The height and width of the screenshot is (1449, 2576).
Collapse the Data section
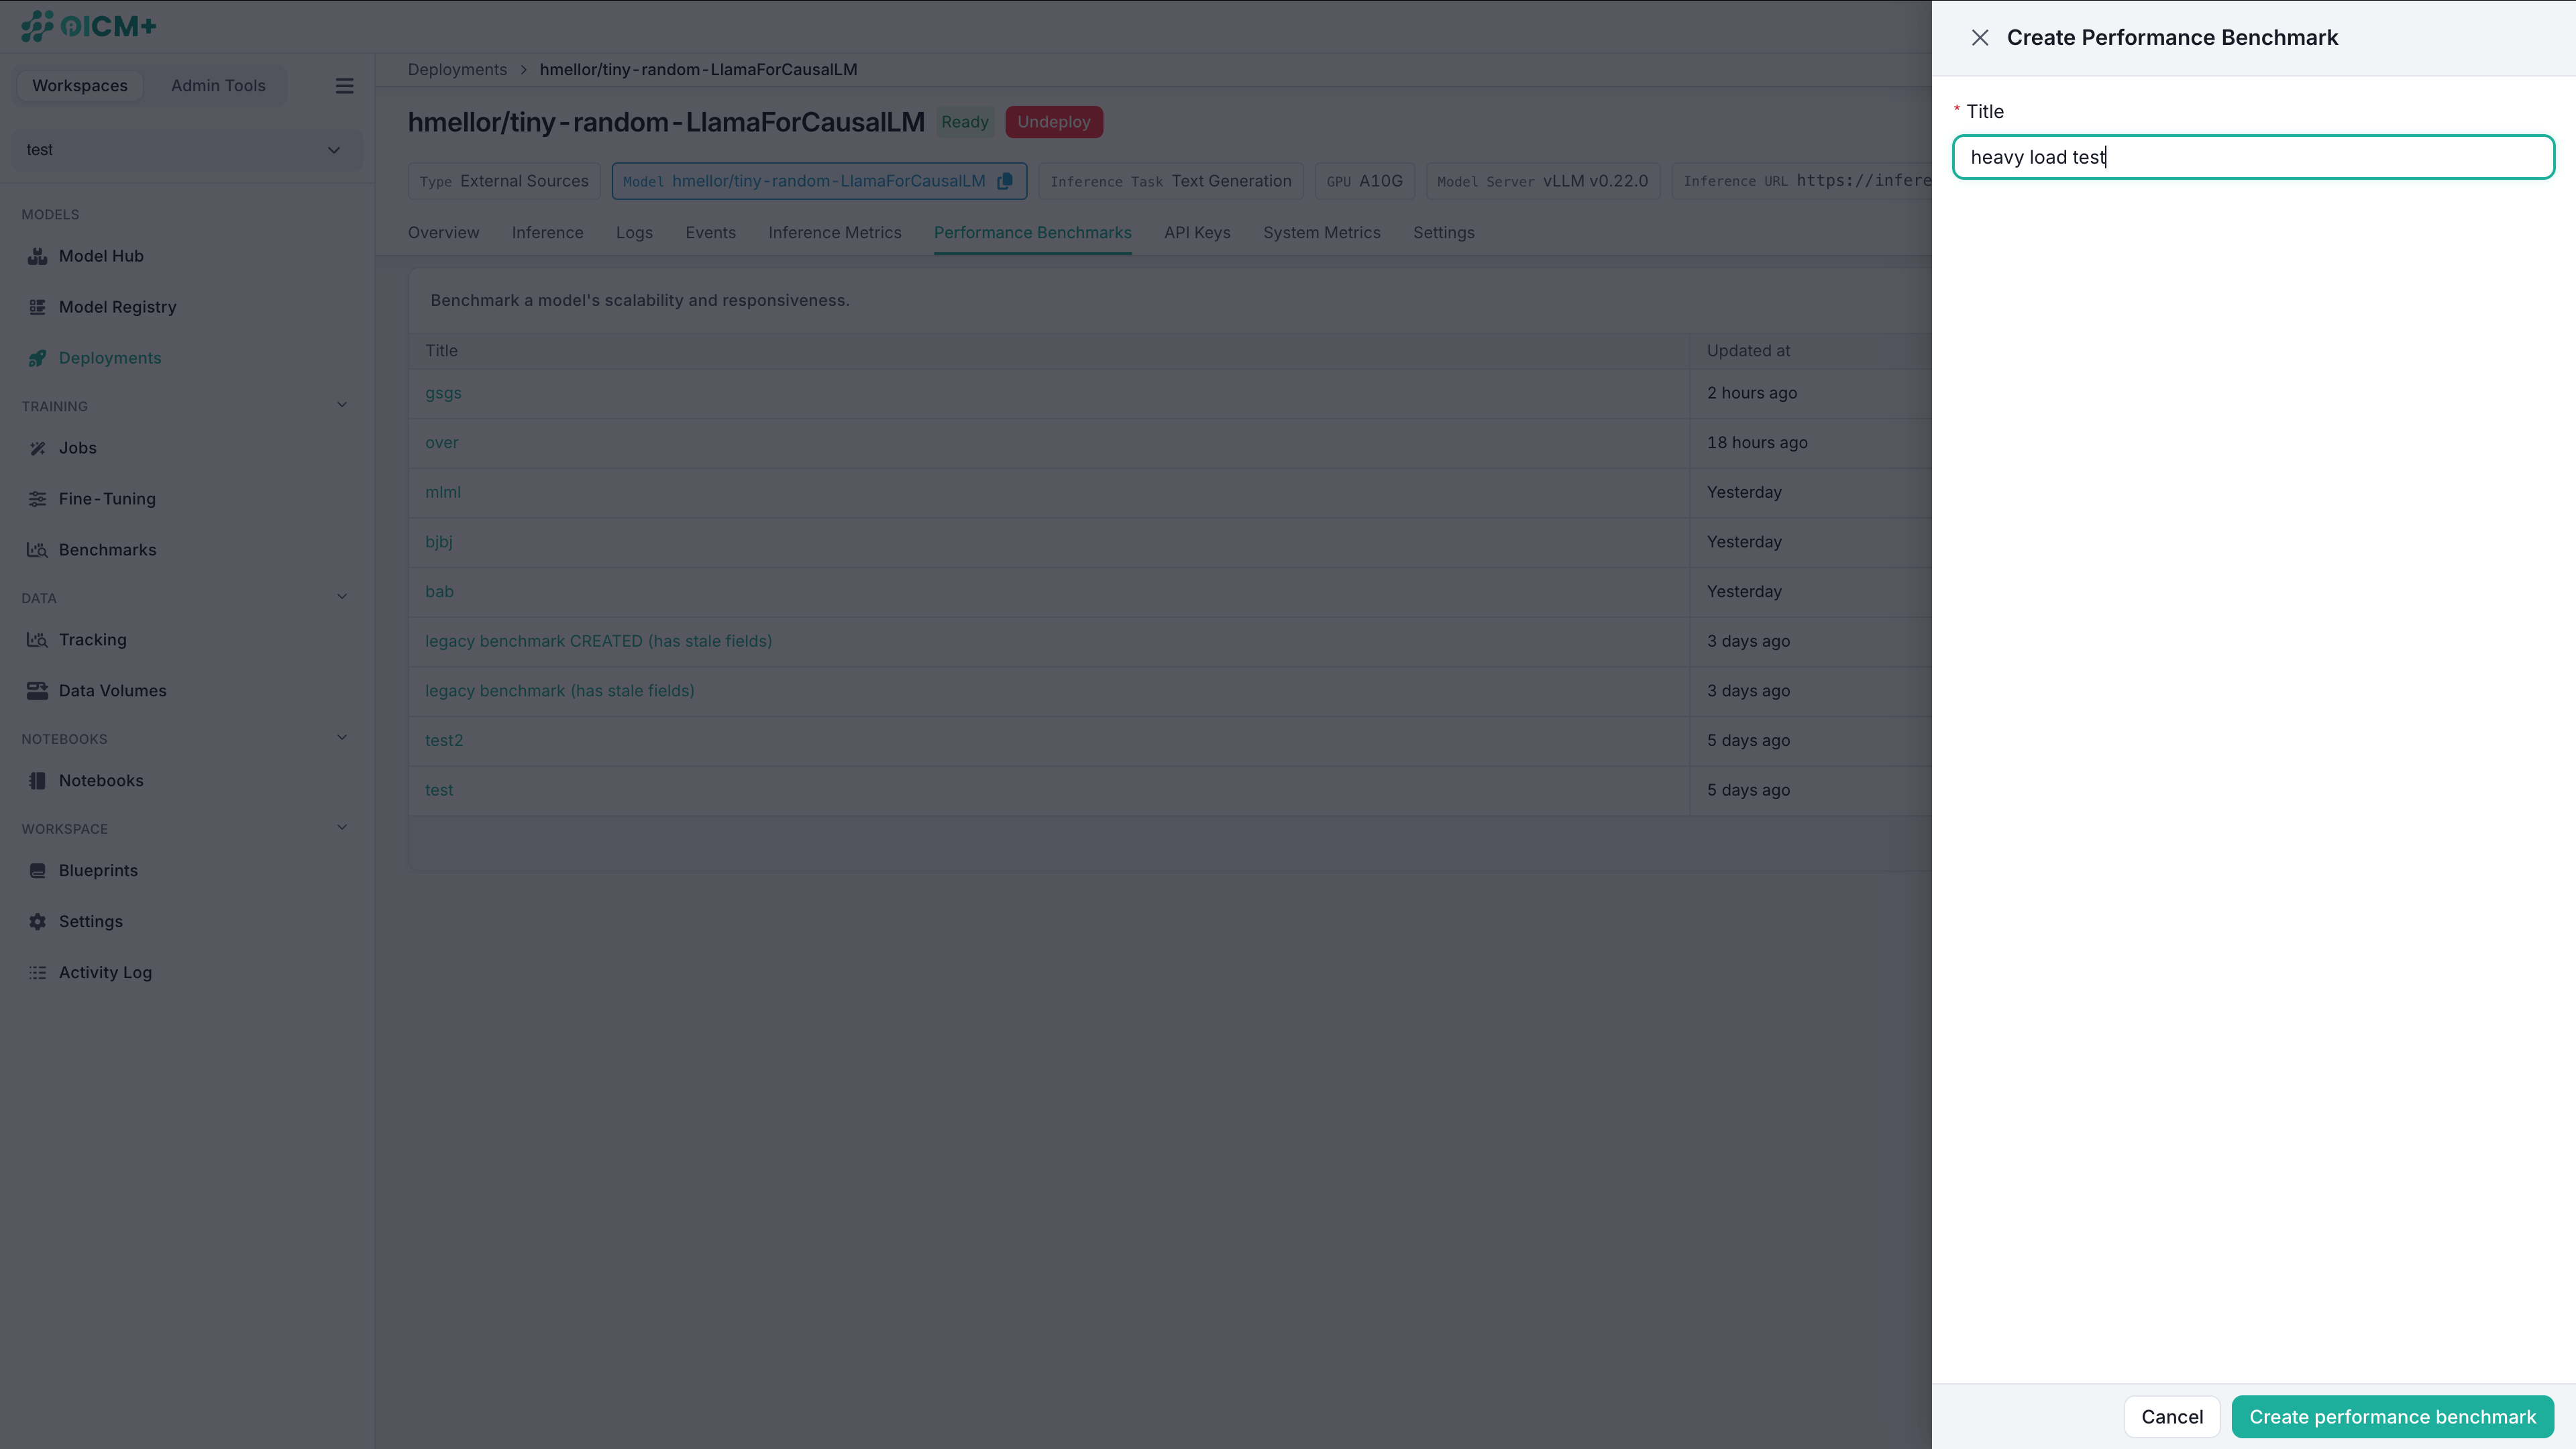[x=342, y=598]
